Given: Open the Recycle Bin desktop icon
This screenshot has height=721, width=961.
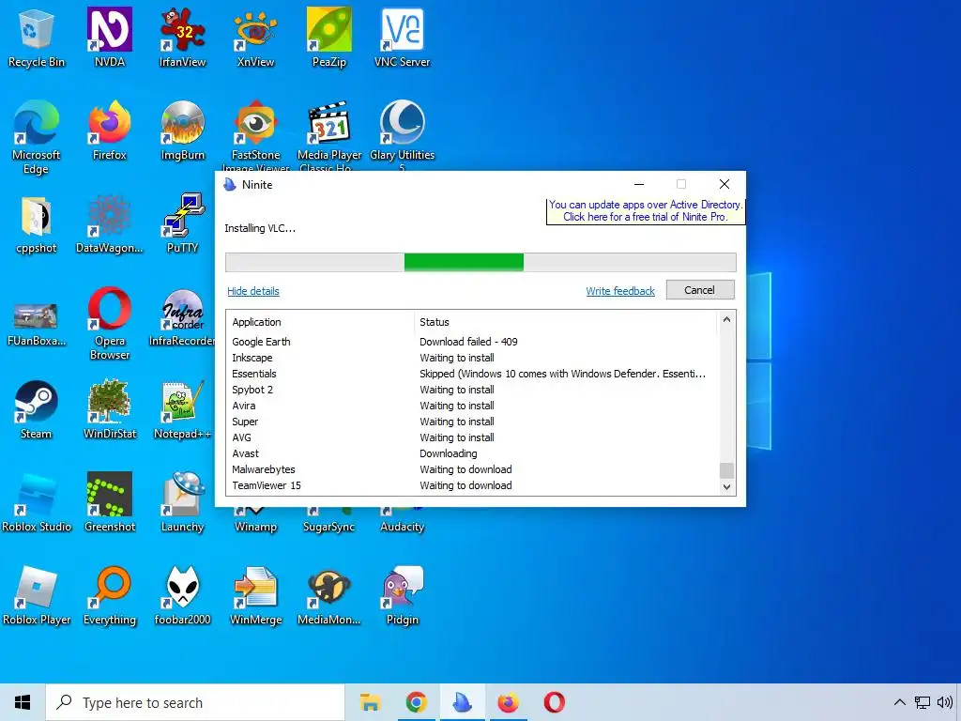Looking at the screenshot, I should click(37, 38).
